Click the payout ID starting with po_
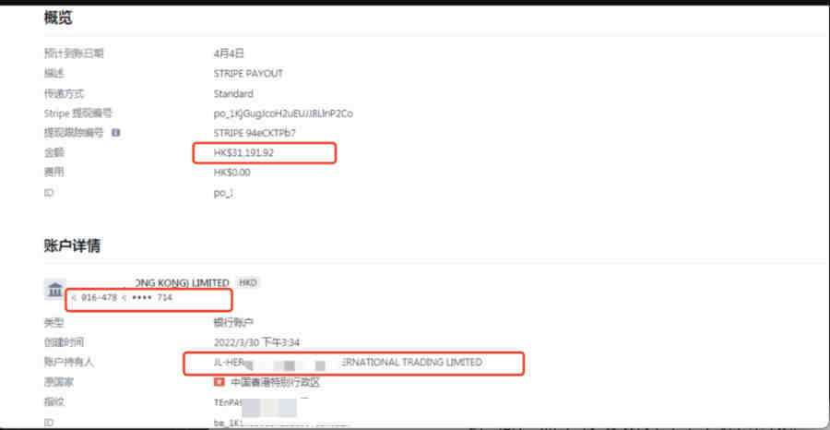 pos(223,193)
